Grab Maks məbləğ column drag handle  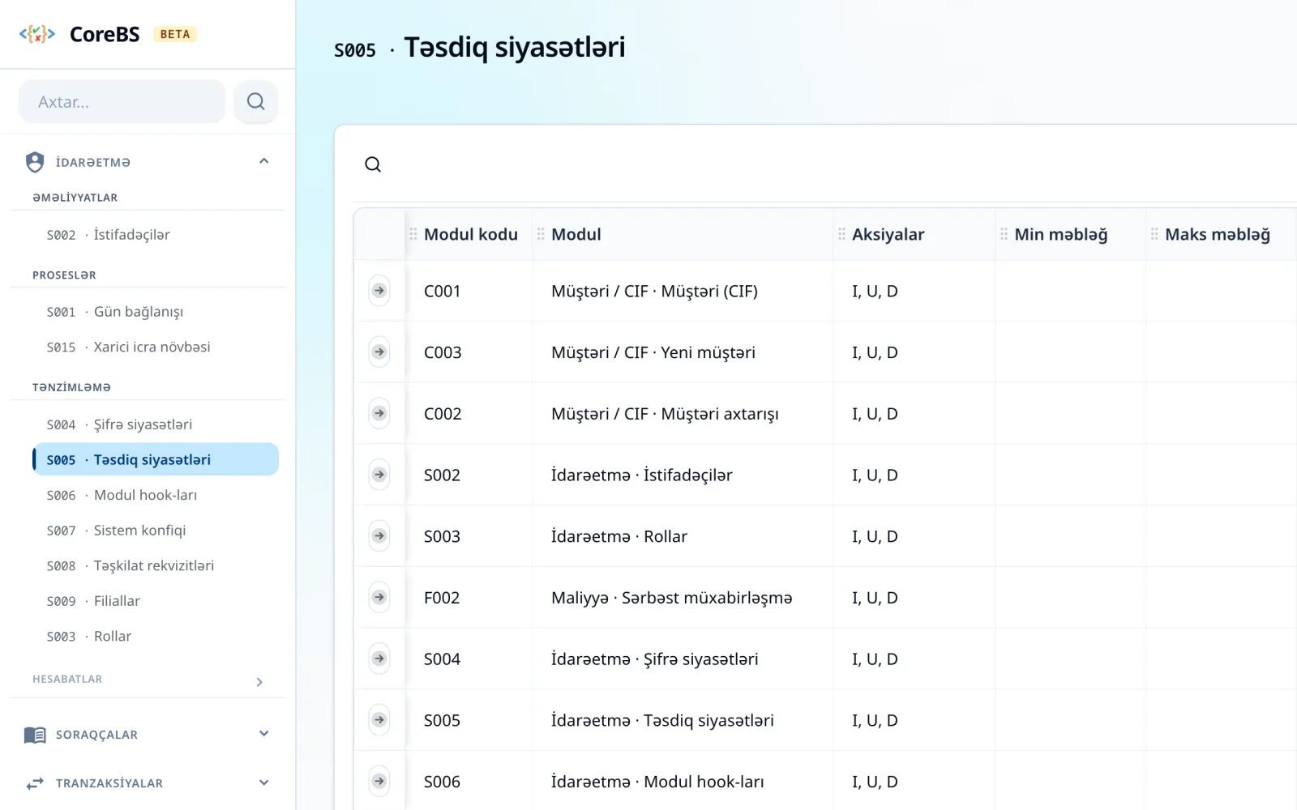1154,234
